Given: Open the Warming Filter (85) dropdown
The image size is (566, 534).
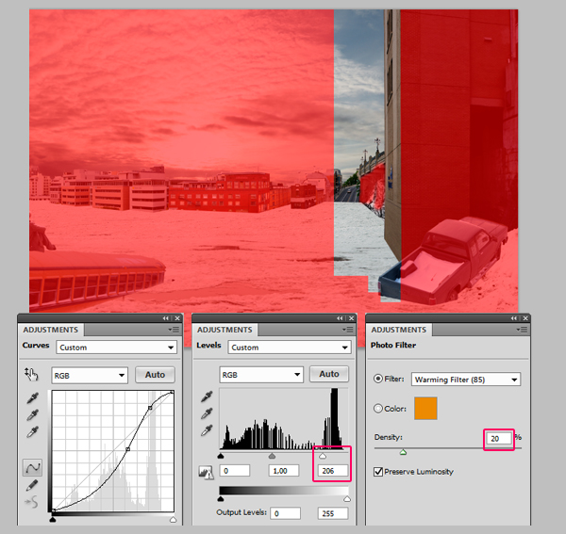Looking at the screenshot, I should [466, 380].
